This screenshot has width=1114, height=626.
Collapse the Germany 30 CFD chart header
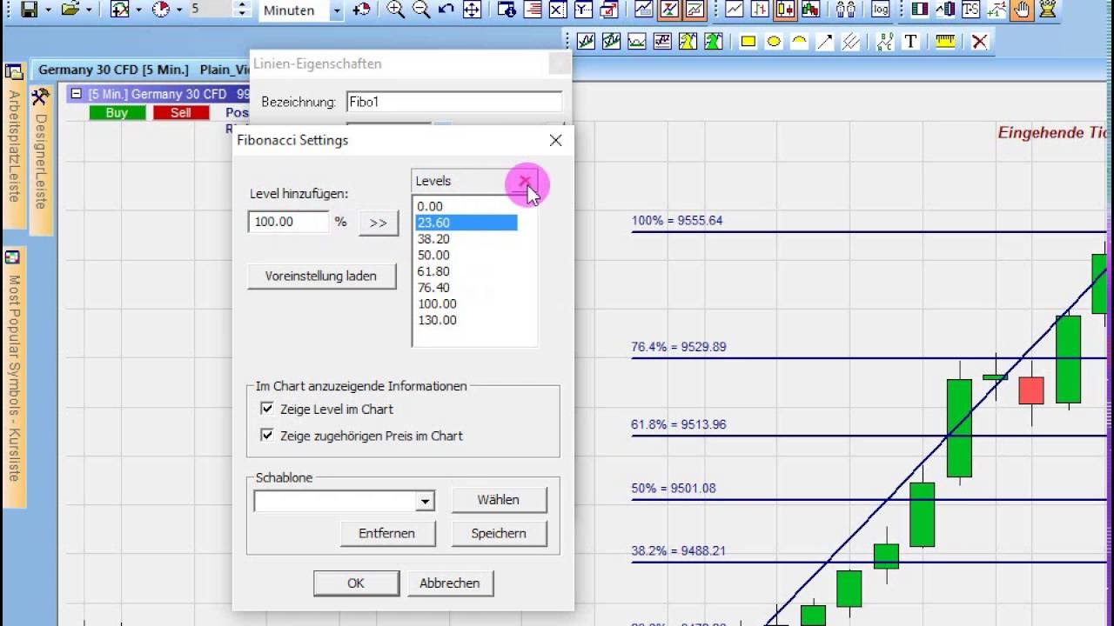tap(77, 94)
